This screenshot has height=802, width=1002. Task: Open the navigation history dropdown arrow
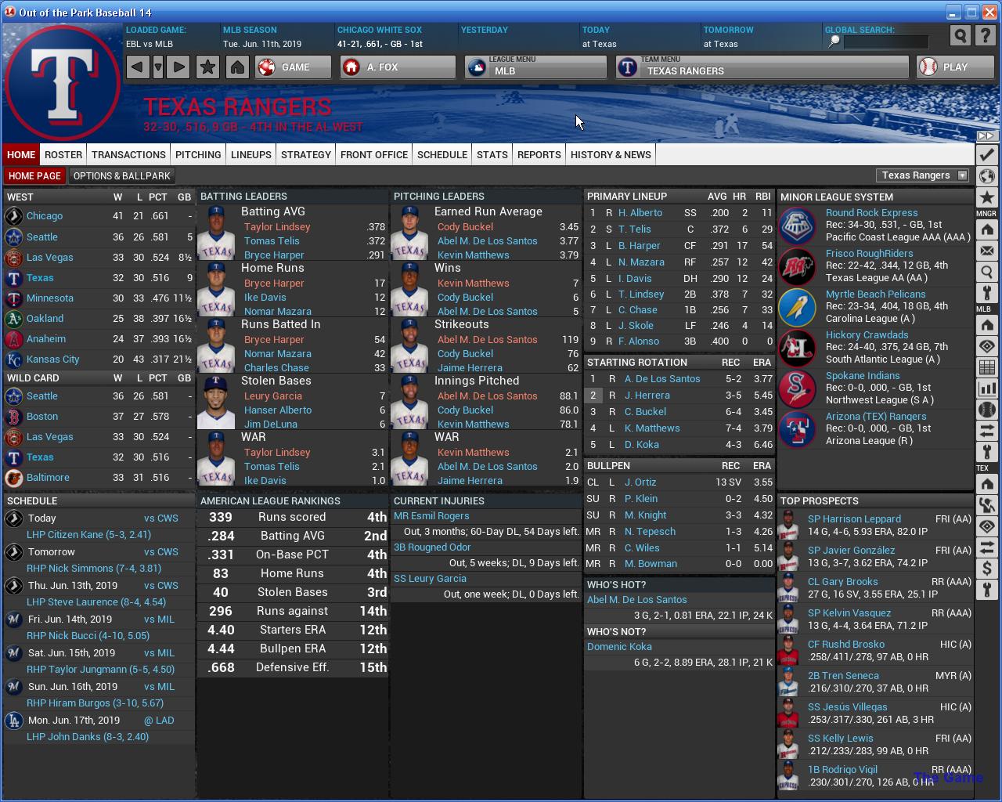pyautogui.click(x=158, y=67)
